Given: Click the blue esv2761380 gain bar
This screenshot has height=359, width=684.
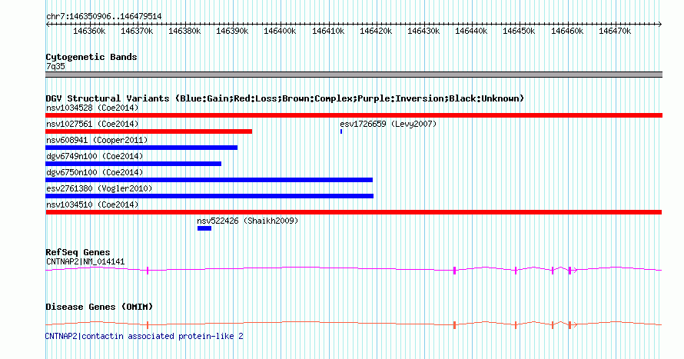Looking at the screenshot, I should tap(209, 196).
